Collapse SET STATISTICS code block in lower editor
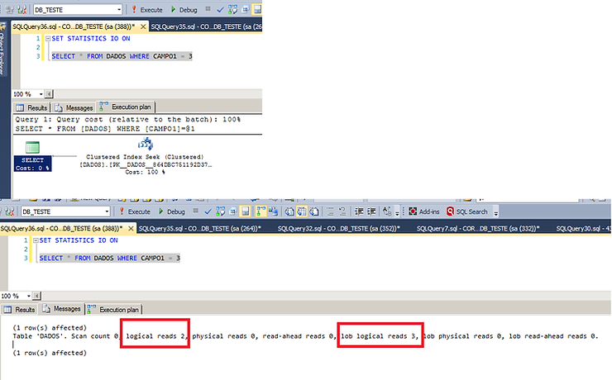 click(x=36, y=240)
